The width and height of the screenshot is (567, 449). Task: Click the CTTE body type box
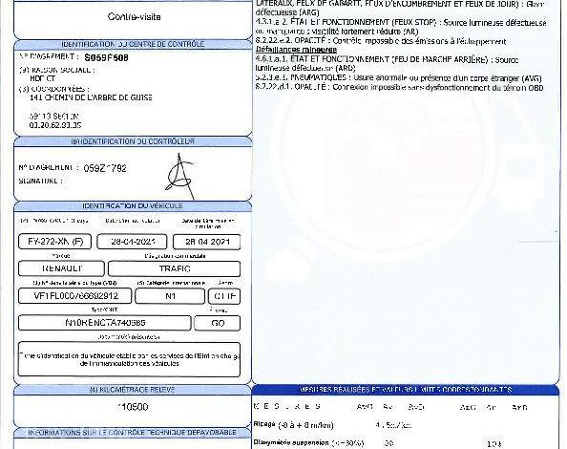click(x=224, y=296)
